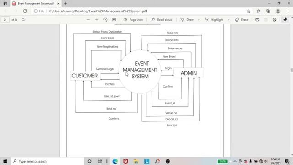The height and width of the screenshot is (165, 293).
Task: Open Cortana circle icon
Action: tap(89, 161)
